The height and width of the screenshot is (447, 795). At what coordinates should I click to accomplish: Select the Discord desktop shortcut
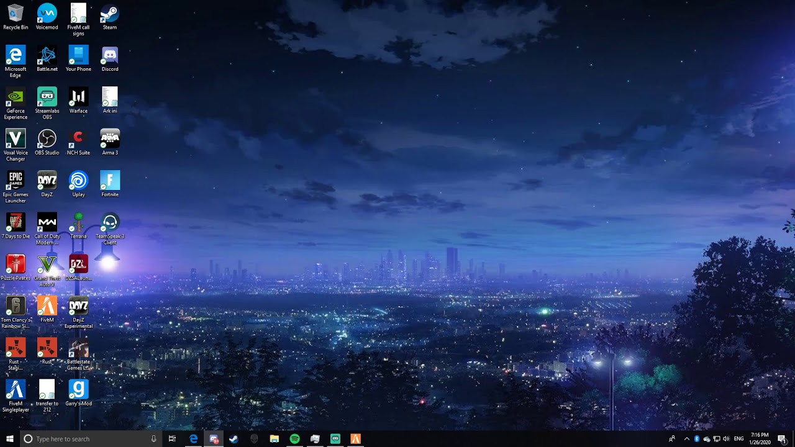[x=110, y=58]
